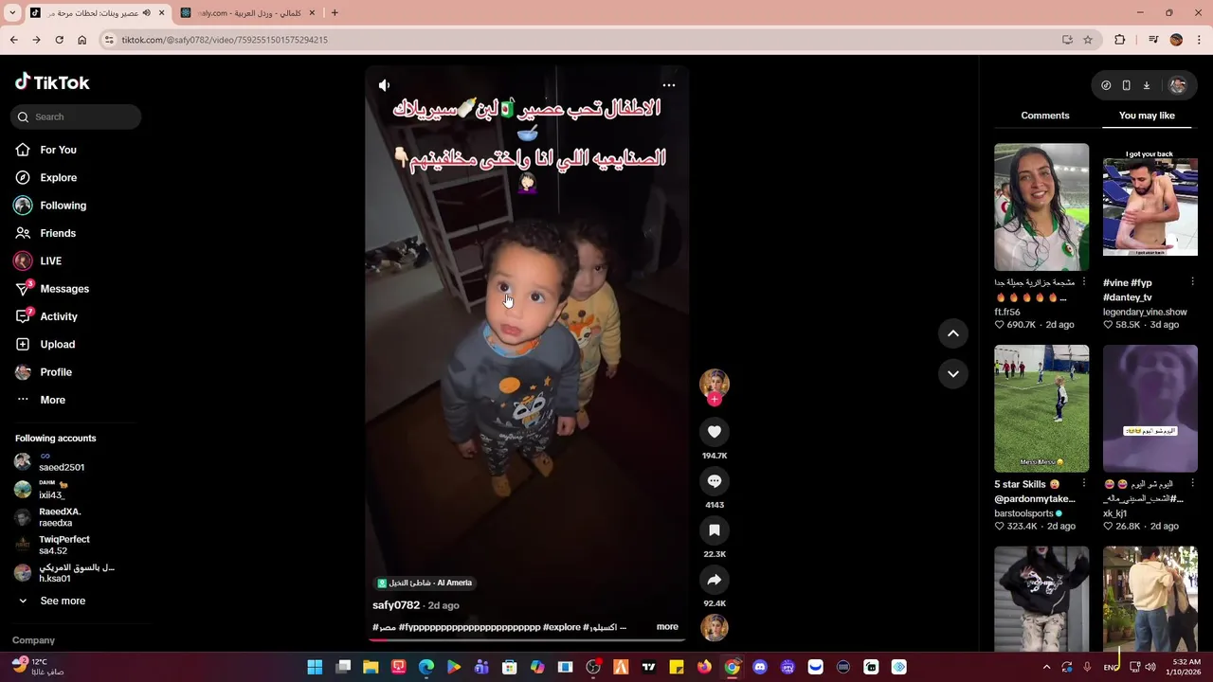Open the video's three-dot options menu
Viewport: 1213px width, 682px height.
(x=669, y=85)
